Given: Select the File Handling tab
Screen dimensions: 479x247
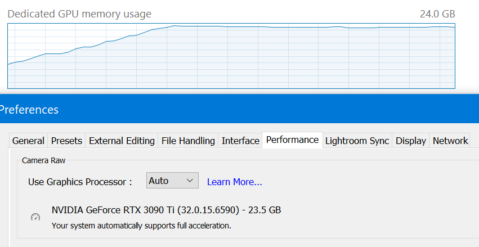Looking at the screenshot, I should coord(188,141).
